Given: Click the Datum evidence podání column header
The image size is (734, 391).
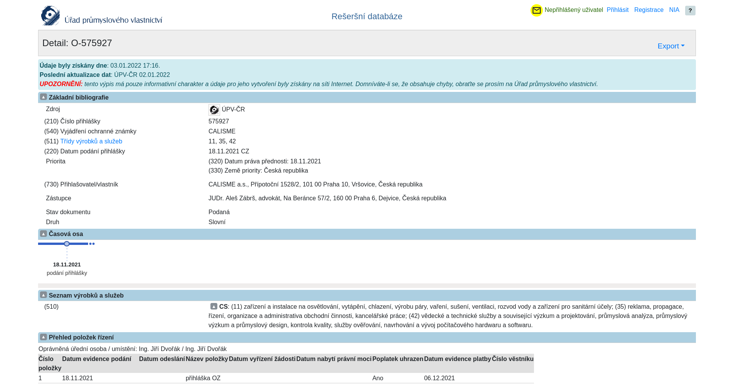Looking at the screenshot, I should click(97, 359).
